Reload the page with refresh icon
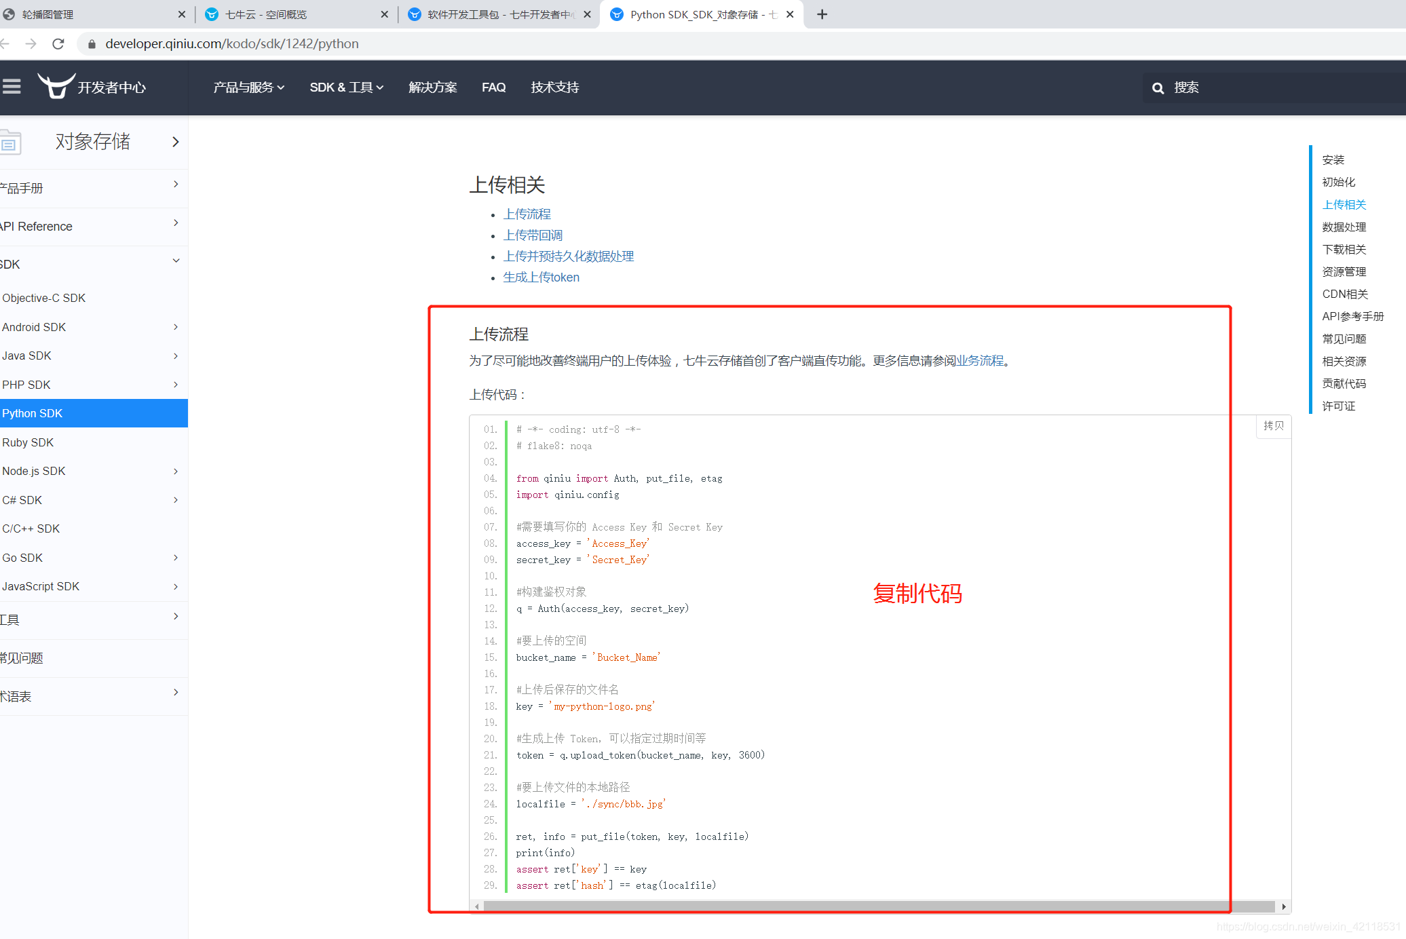 (58, 44)
